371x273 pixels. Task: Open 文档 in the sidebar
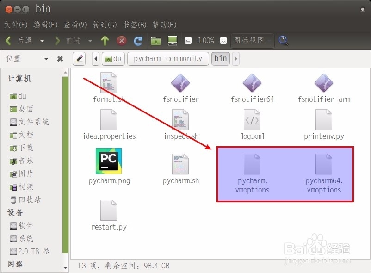[x=21, y=135]
